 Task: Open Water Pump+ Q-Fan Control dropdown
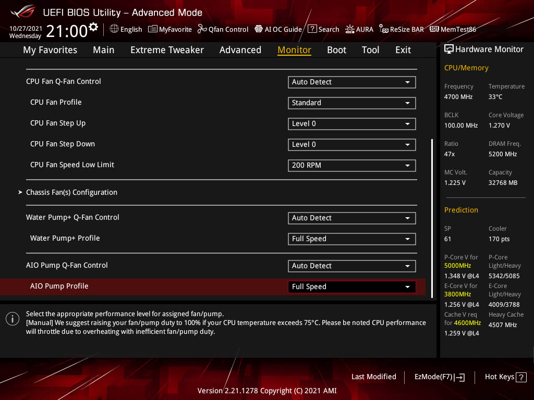[x=351, y=218]
